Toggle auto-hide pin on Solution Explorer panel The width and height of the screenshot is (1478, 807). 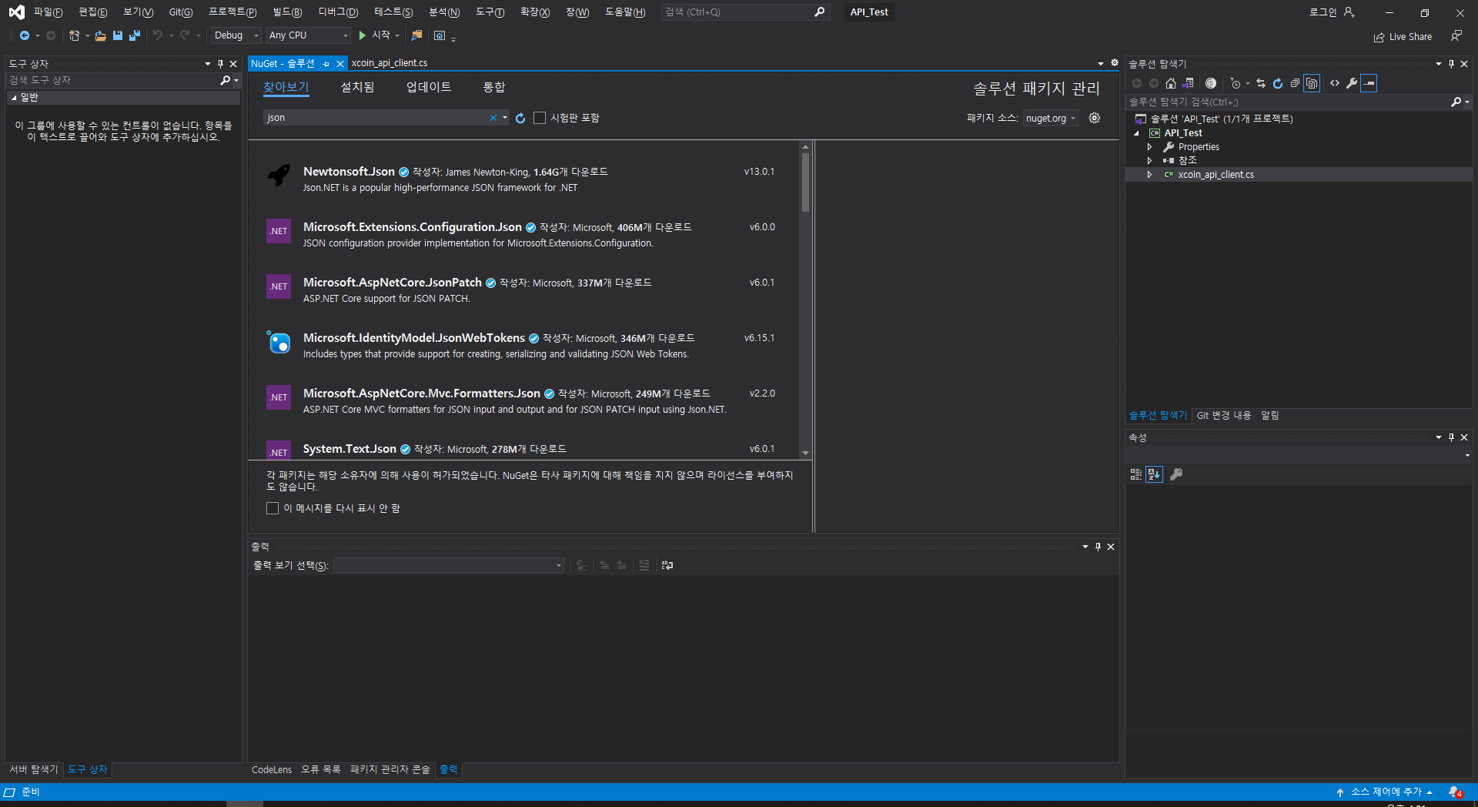(x=1451, y=64)
